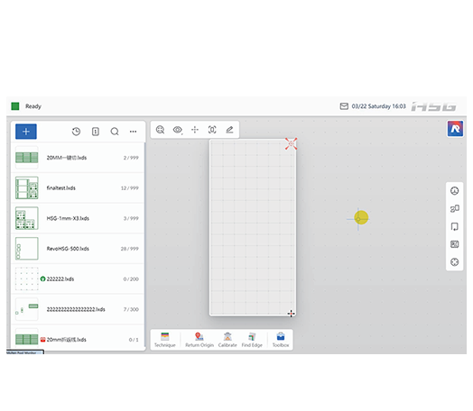Open the RevoHSG-500.lxds thumbnail
This screenshot has height=411, width=473.
coord(27,249)
